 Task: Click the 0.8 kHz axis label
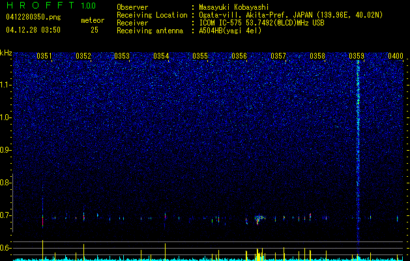[x=5, y=183]
